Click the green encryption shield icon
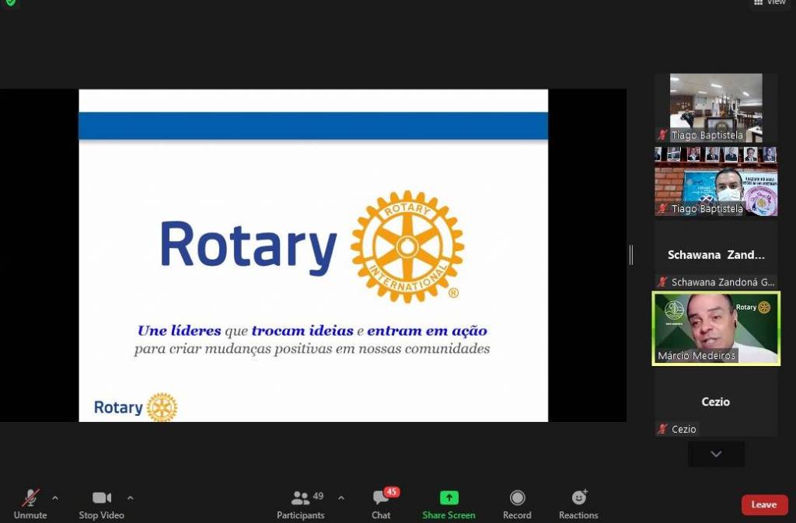Screen dimensions: 796x523 (10, 2)
